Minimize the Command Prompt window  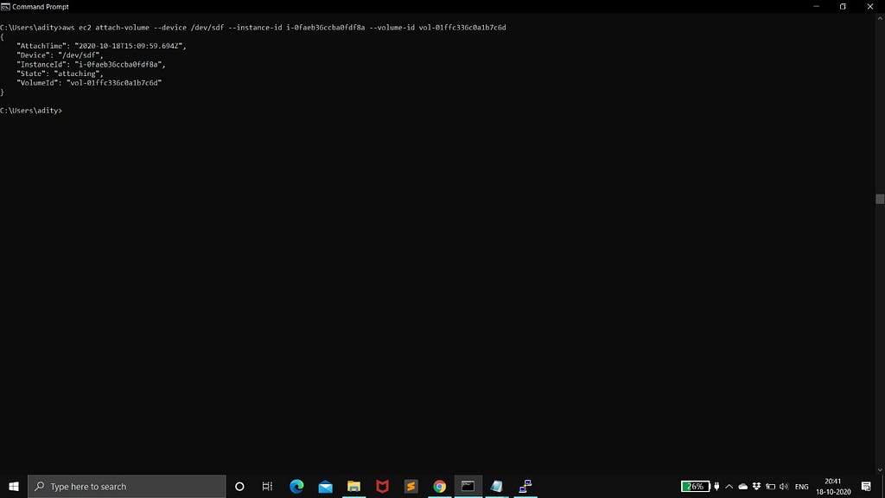click(816, 7)
